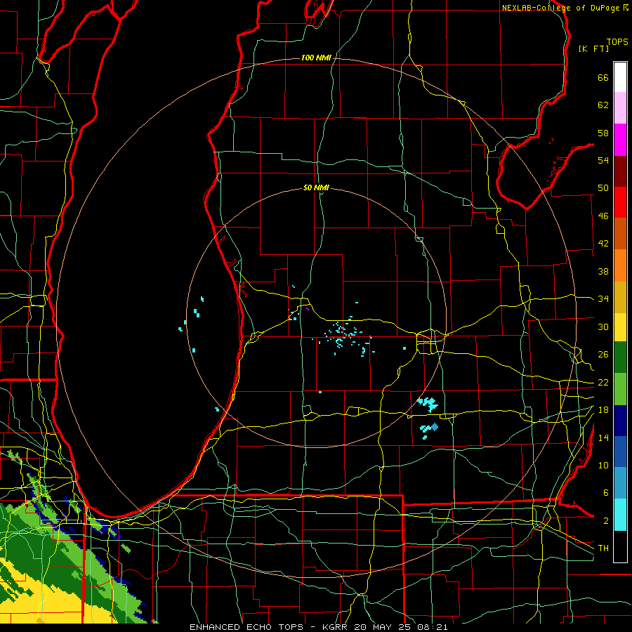632x632 pixels.
Task: Click the 18 value on the legend
Action: [603, 410]
